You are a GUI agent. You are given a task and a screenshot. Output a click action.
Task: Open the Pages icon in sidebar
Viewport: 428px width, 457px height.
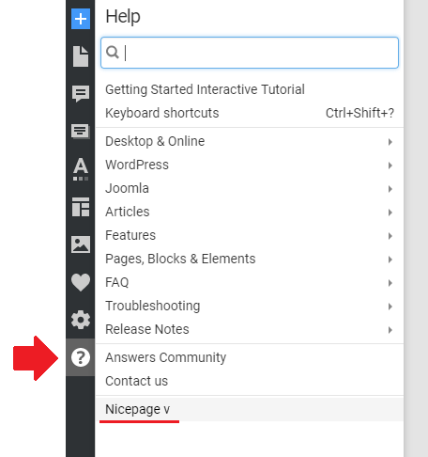pos(81,56)
